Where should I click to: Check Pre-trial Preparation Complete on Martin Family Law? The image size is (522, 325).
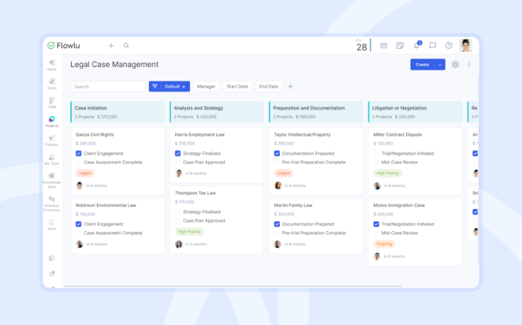tap(277, 233)
